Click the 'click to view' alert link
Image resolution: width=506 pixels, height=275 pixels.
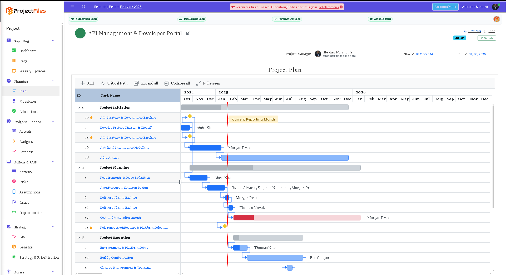329,7
